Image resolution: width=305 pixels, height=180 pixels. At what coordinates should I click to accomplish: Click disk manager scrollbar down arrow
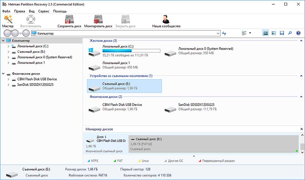click(302, 152)
